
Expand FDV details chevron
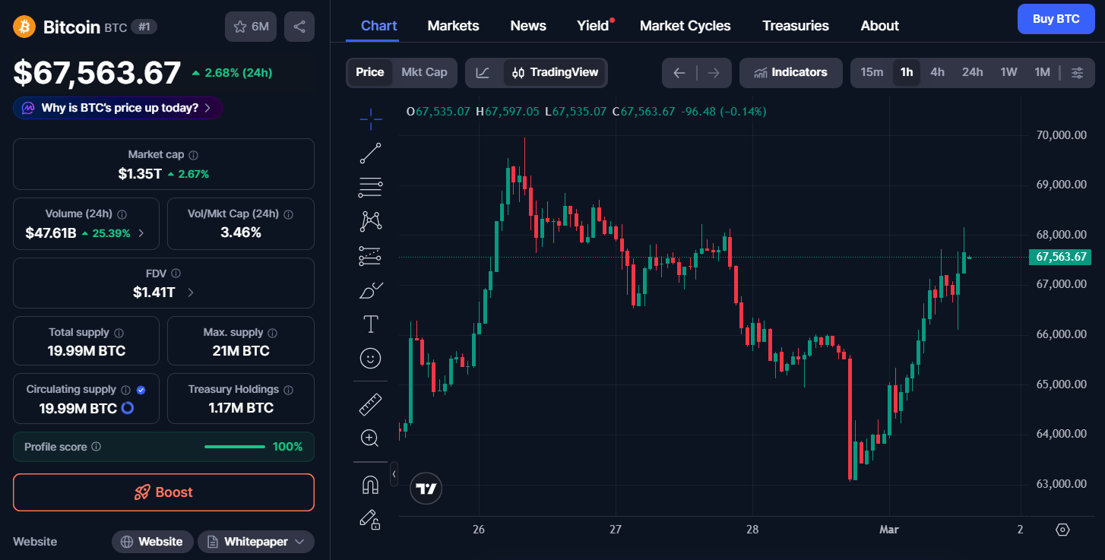[x=190, y=293]
